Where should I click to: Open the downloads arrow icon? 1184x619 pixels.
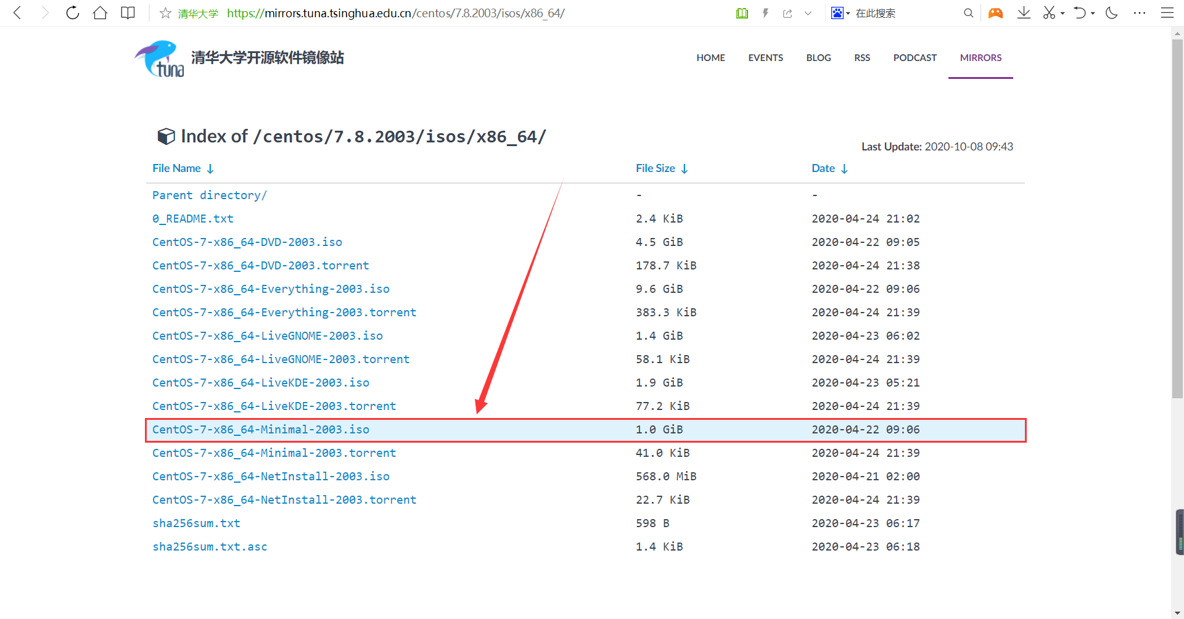(1024, 13)
